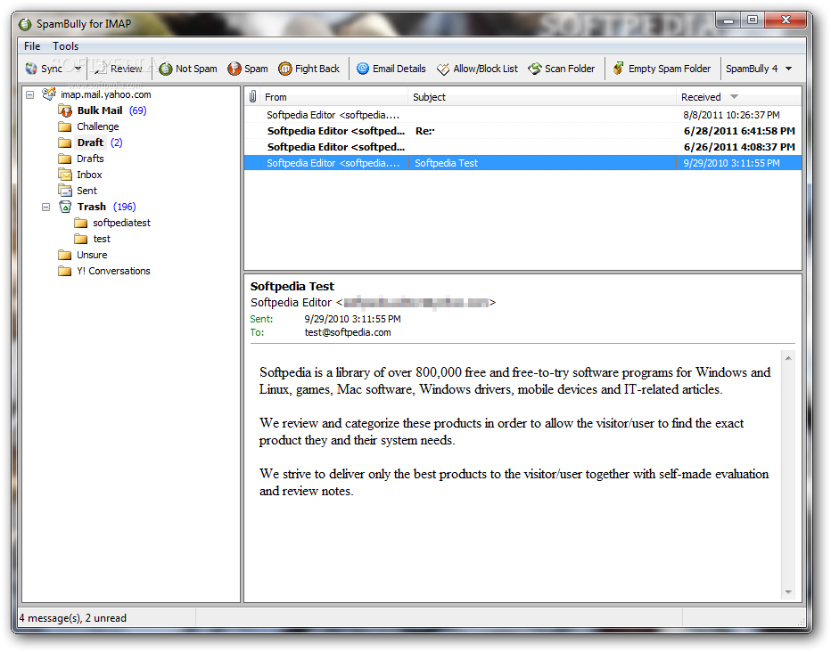Mark the message as Not Spam
This screenshot has height=652, width=831.
click(x=188, y=69)
